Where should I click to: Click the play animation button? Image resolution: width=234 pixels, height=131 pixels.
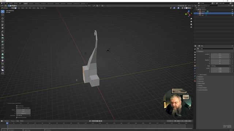click(x=98, y=121)
